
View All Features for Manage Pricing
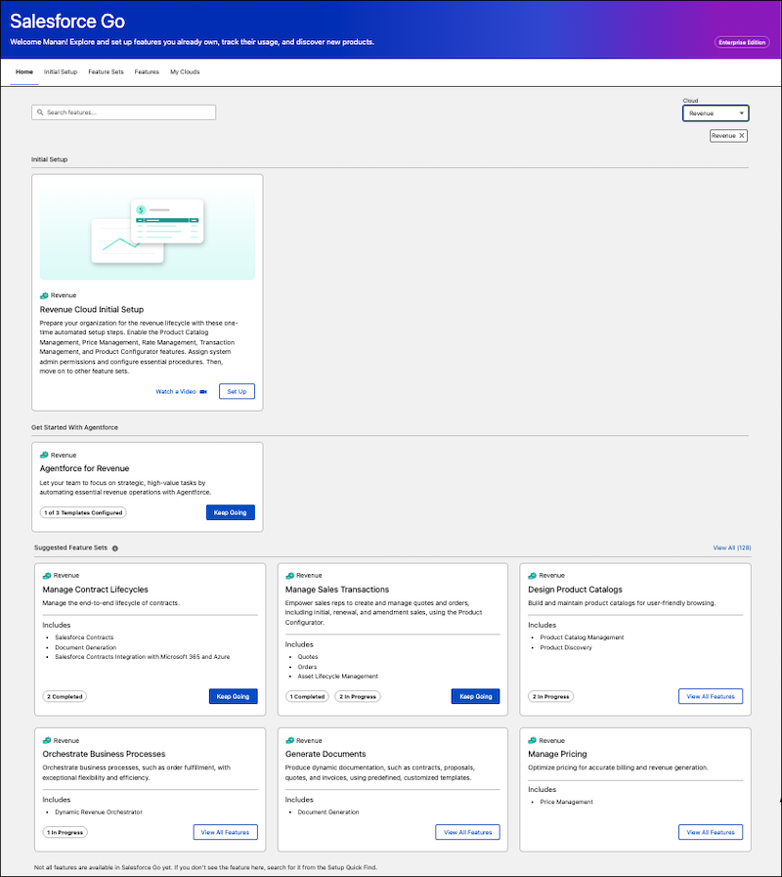pyautogui.click(x=711, y=832)
